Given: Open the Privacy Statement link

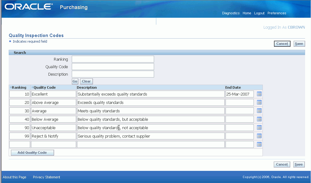Looking at the screenshot, I should (x=46, y=177).
